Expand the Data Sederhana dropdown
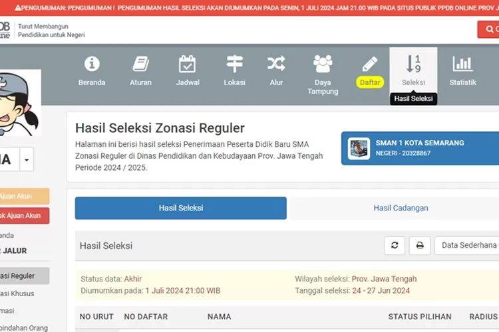The width and height of the screenshot is (499, 332). pyautogui.click(x=467, y=245)
